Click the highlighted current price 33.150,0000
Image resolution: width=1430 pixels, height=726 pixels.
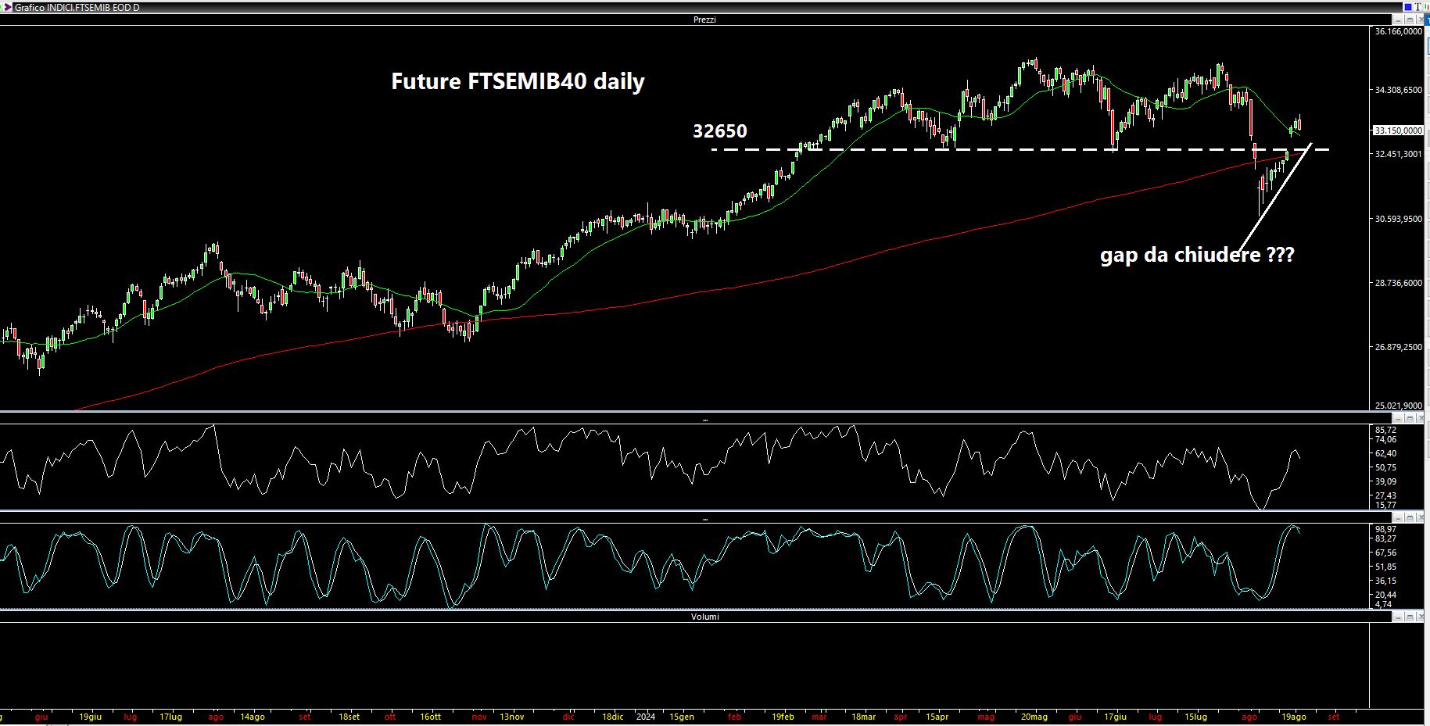[x=1398, y=131]
